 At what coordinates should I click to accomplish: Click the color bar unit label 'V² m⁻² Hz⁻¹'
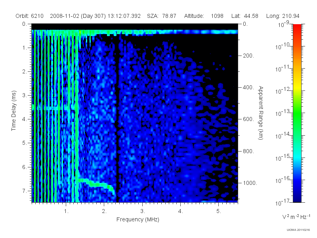(x=296, y=217)
